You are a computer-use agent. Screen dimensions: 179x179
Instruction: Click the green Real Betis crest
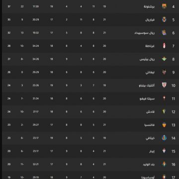click(x=164, y=59)
